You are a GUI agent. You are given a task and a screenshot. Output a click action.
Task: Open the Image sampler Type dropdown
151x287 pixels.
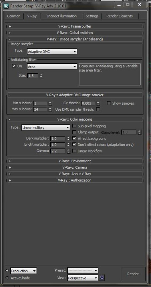[52, 52]
